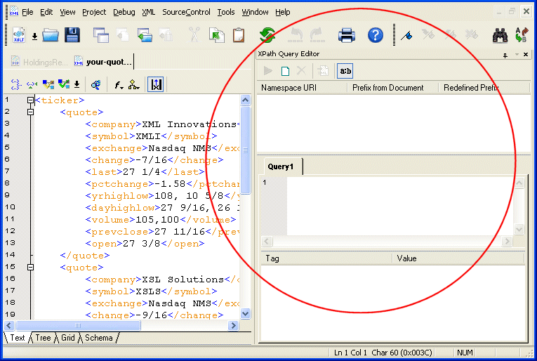Collapse the ticker element on line 1
This screenshot has height=361, width=537.
point(30,100)
